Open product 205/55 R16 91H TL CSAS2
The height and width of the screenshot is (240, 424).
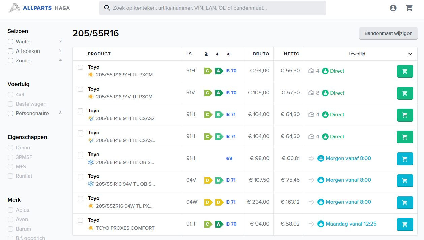(x=125, y=118)
